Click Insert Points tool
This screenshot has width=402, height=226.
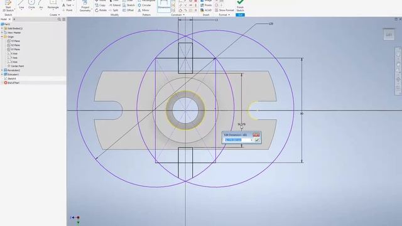pyautogui.click(x=206, y=5)
